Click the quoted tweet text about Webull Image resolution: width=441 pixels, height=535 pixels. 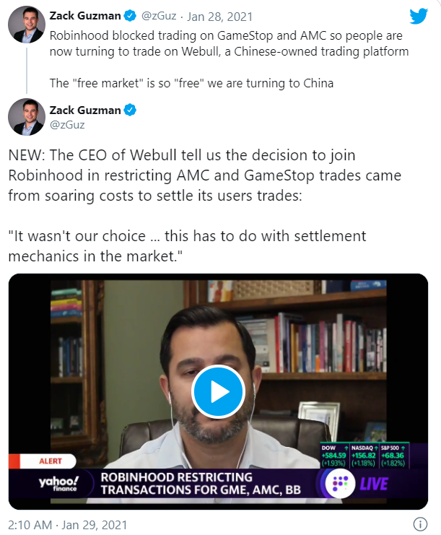click(x=229, y=59)
